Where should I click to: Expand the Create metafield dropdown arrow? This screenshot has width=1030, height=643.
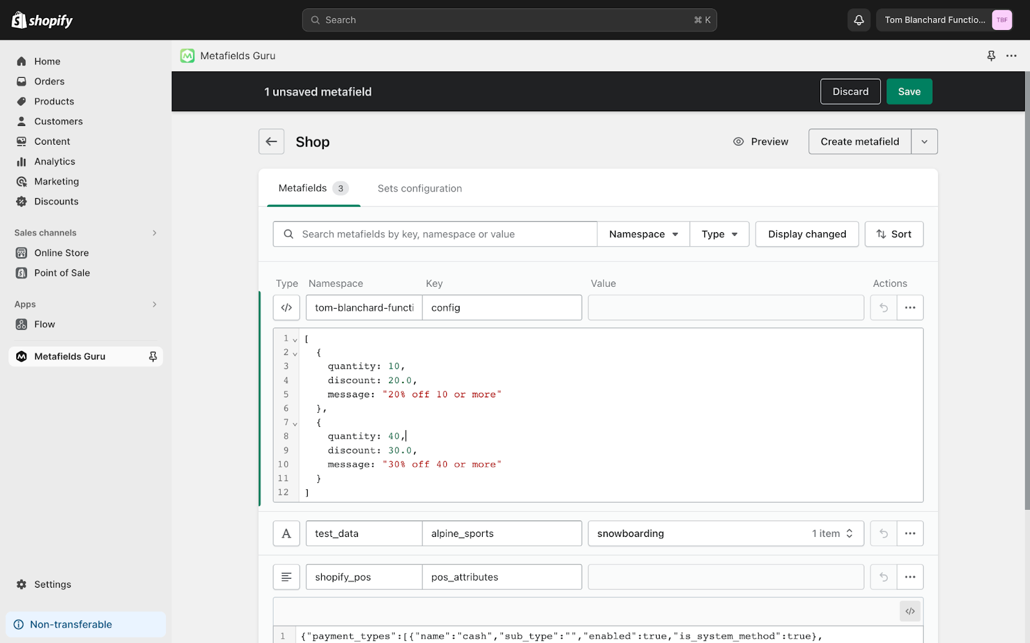924,141
